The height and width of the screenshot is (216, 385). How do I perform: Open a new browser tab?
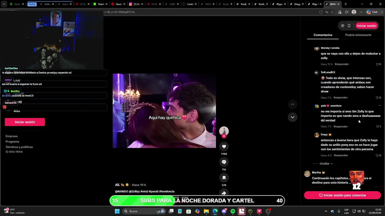tap(346, 4)
